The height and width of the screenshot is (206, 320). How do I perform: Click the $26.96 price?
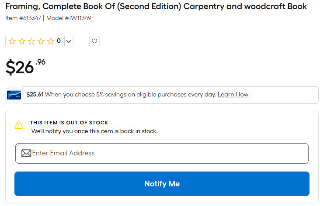25,67
